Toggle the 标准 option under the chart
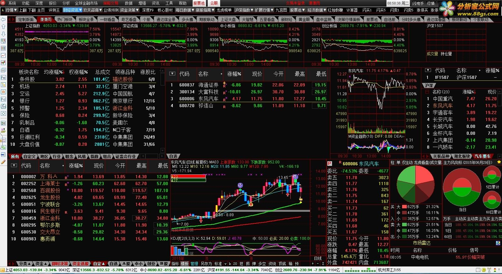Viewport: 502px width, 274px height. [x=218, y=264]
